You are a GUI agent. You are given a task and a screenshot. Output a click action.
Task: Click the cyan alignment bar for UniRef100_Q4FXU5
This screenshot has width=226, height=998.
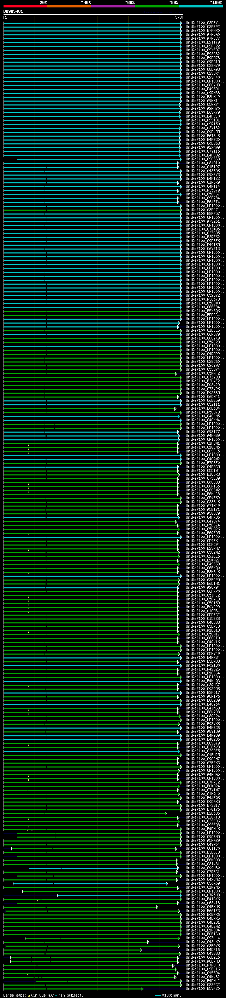pyautogui.click(x=91, y=518)
